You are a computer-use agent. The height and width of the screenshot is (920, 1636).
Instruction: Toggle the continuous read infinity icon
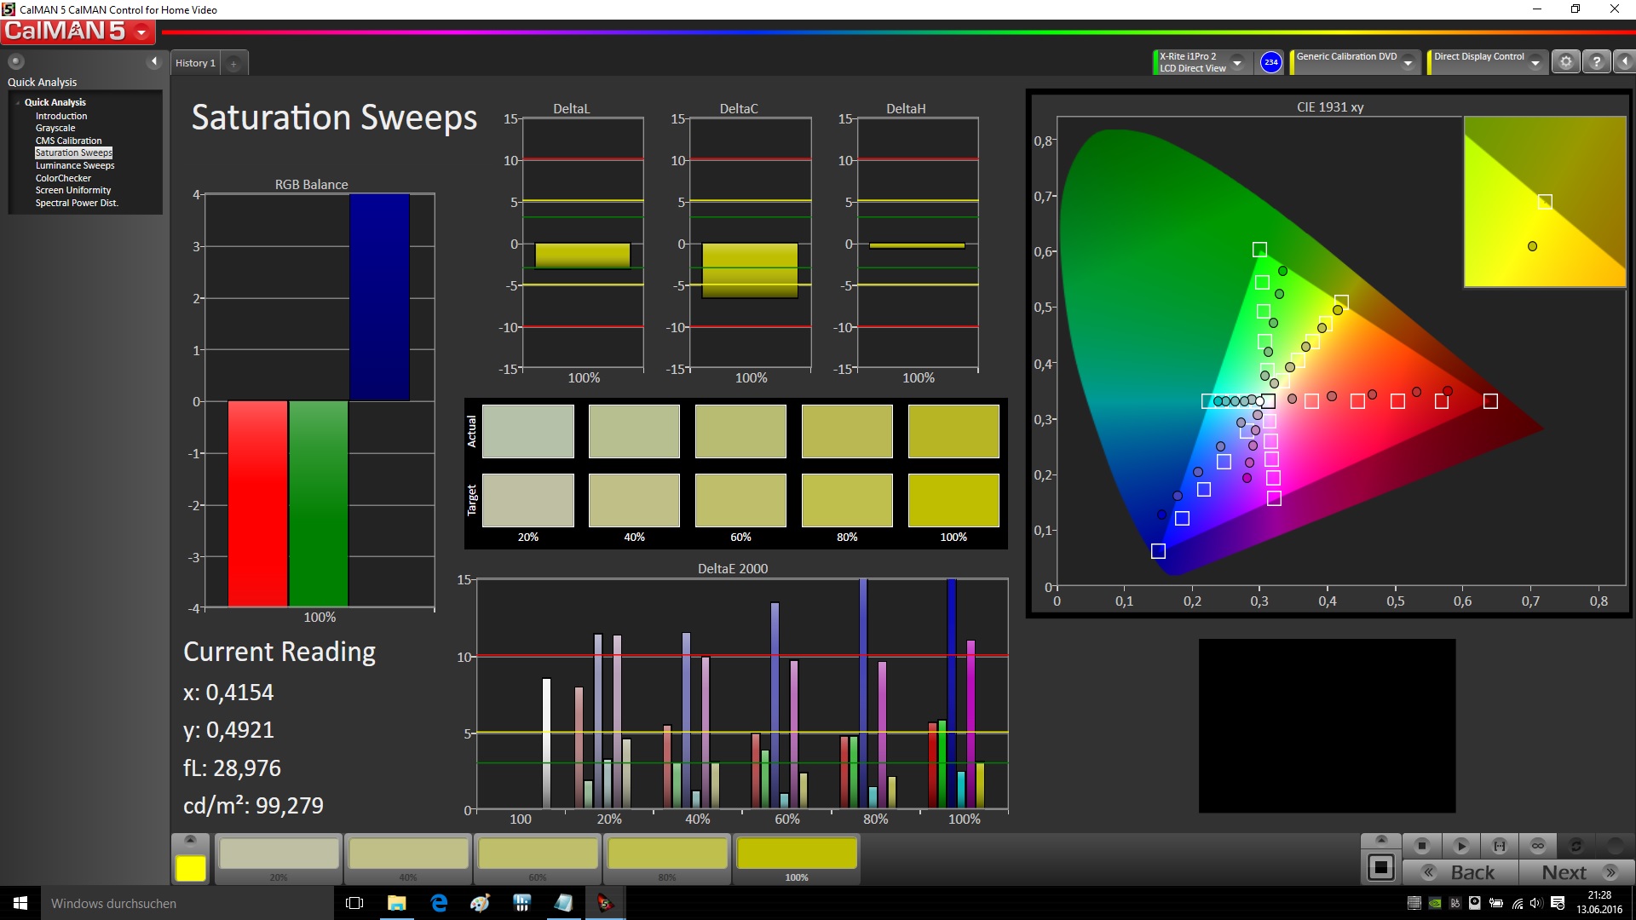[x=1538, y=846]
